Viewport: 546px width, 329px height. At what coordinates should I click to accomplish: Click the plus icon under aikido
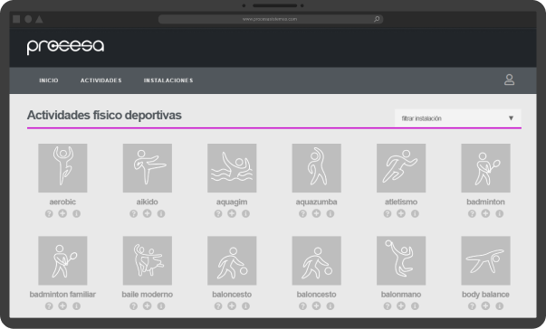pyautogui.click(x=148, y=213)
